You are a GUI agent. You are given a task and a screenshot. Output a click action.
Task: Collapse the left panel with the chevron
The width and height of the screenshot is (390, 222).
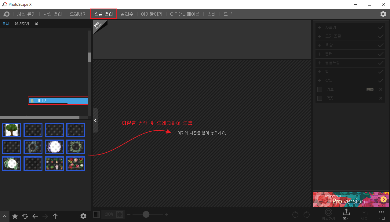pos(95,120)
